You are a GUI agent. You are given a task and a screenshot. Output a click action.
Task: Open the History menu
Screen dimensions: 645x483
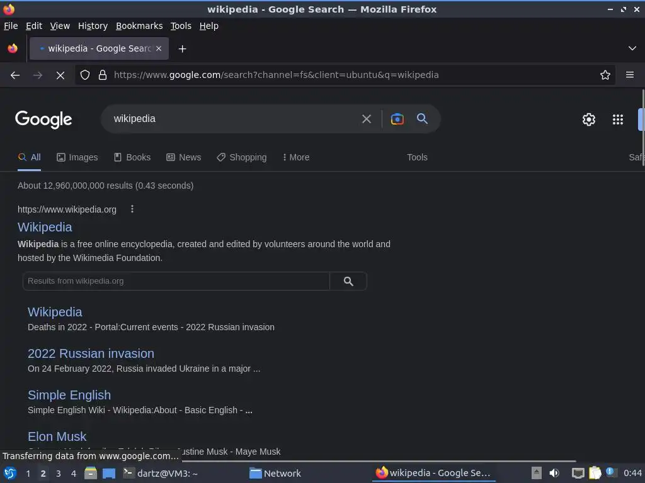[x=93, y=26]
